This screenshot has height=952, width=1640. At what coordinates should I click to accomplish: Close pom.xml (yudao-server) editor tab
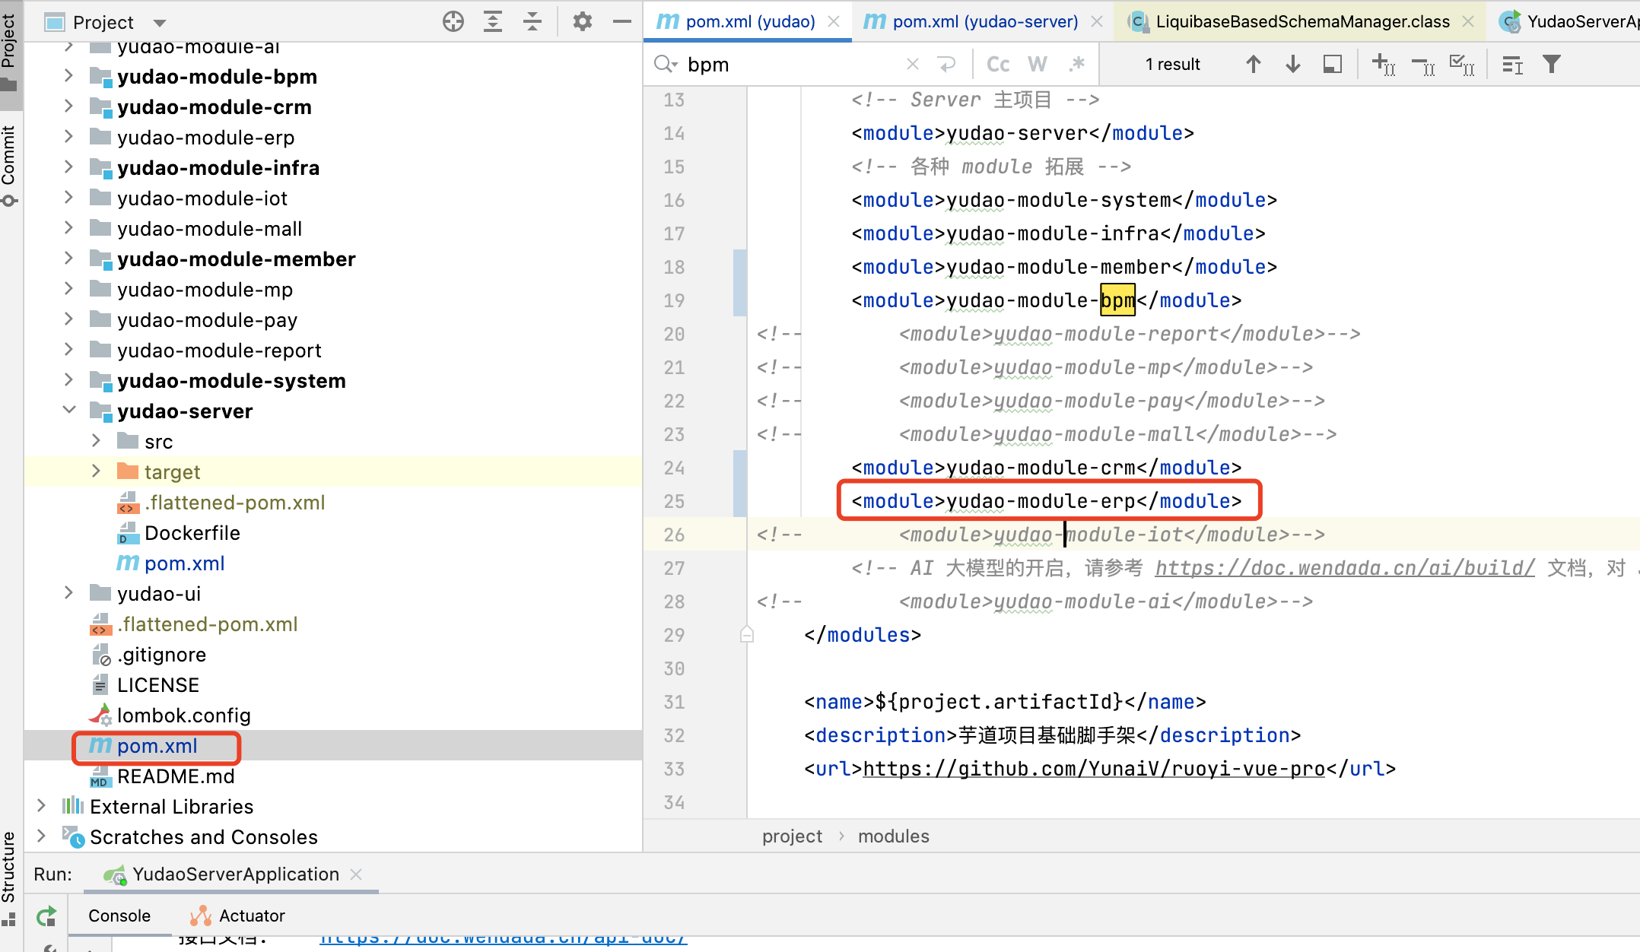tap(1097, 21)
